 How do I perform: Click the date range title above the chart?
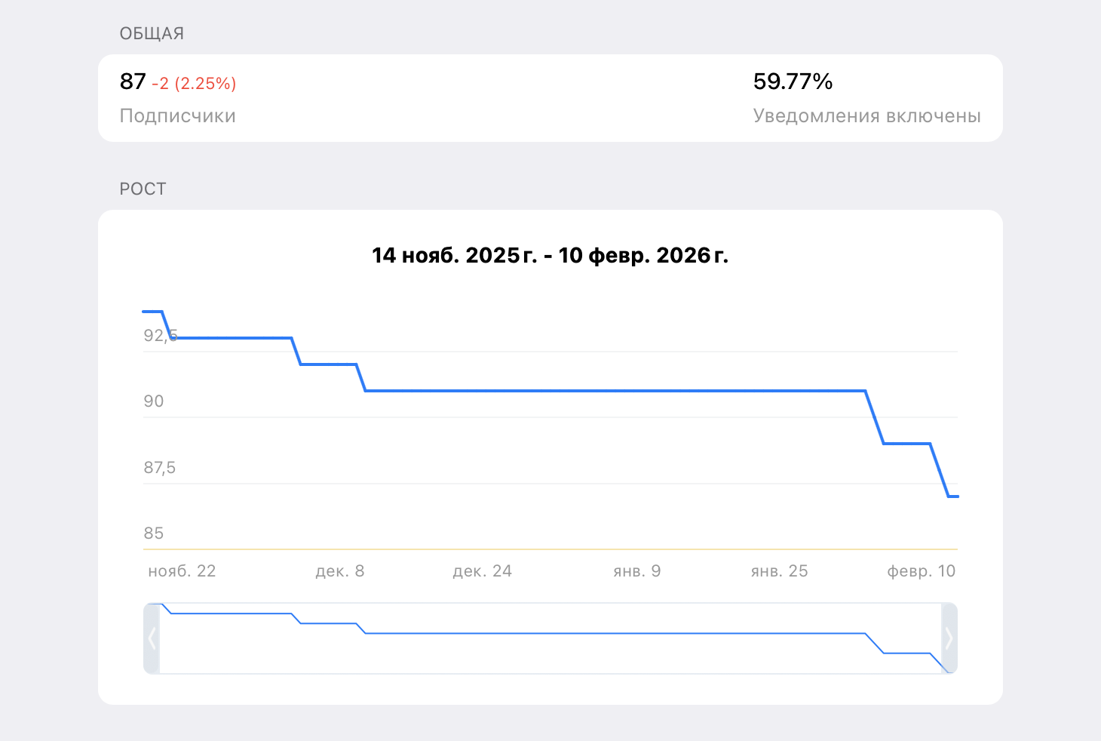click(550, 256)
